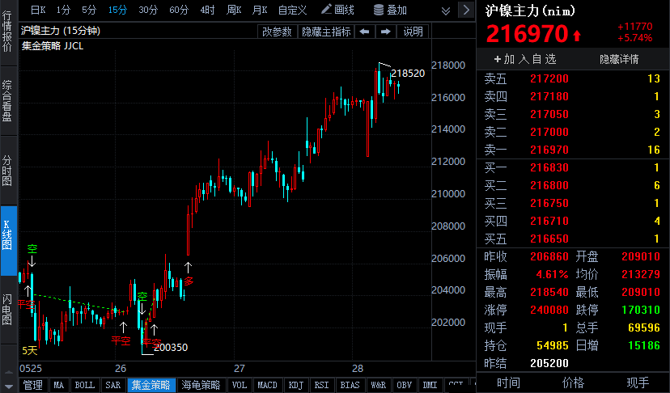Select the 30分 timeframe
This screenshot has width=670, height=393.
click(148, 10)
